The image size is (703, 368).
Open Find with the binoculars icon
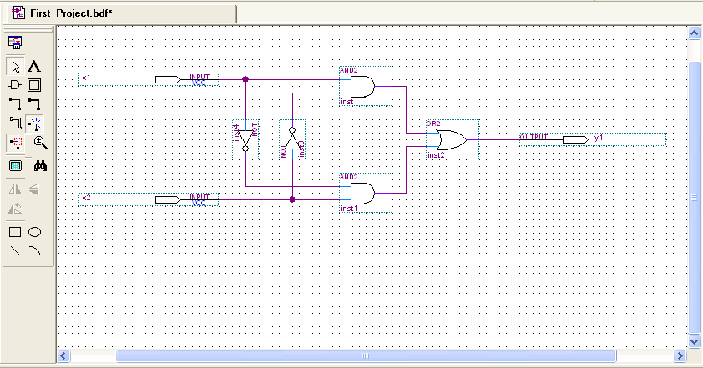[x=40, y=165]
